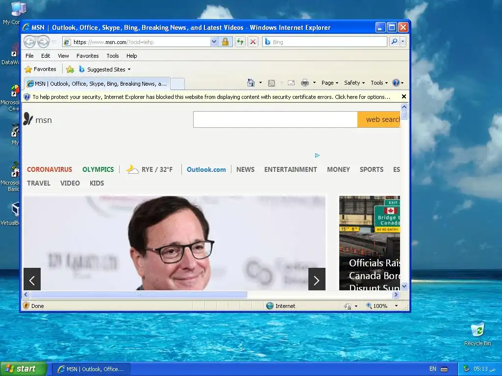Click the MSN taskbar button
The height and width of the screenshot is (376, 502).
pyautogui.click(x=91, y=369)
